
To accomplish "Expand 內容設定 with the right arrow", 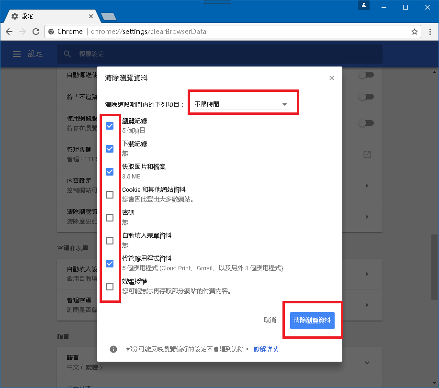I will pos(367,186).
